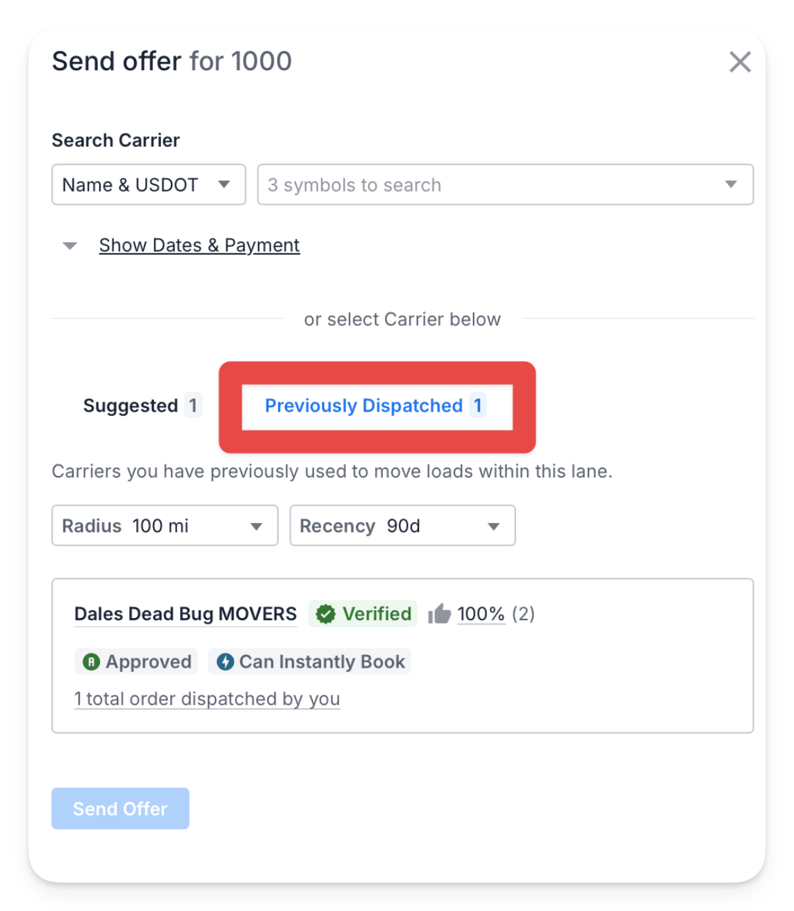Click the Can Instantly Book lightning icon
Image resolution: width=794 pixels, height=911 pixels.
[x=225, y=662]
